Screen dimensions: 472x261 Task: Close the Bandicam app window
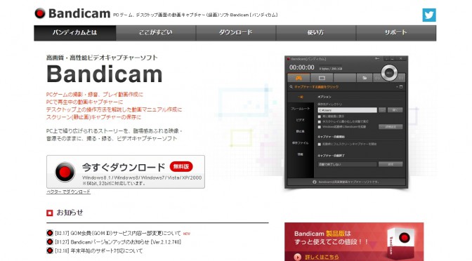[400, 59]
